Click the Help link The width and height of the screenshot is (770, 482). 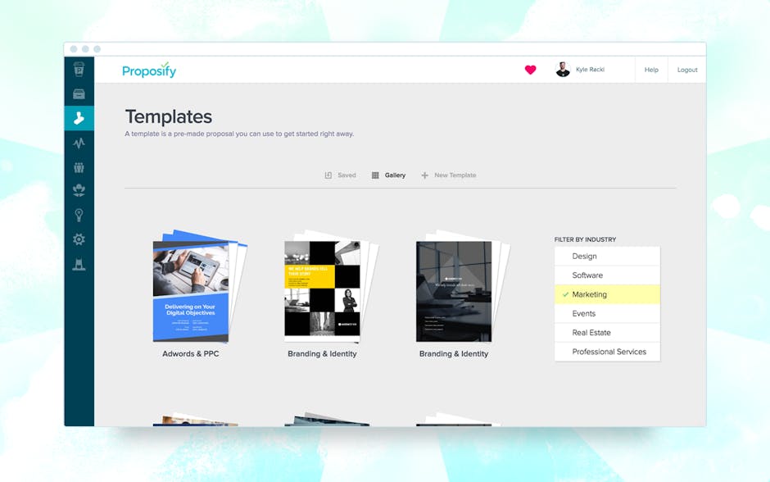tap(650, 70)
